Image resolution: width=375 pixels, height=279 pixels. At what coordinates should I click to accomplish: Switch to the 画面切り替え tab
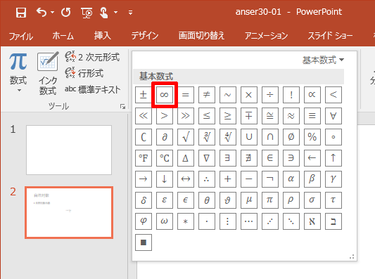point(201,36)
